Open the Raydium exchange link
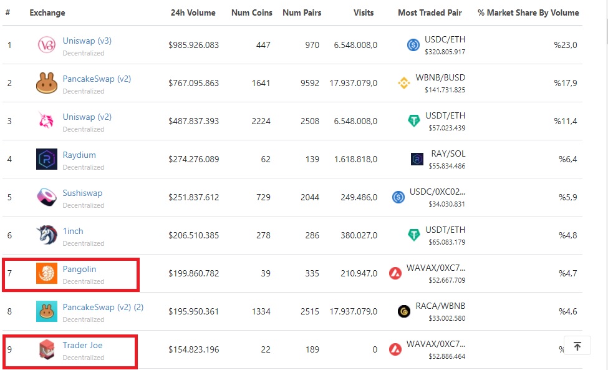Screen dimensions: 608x370 pyautogui.click(x=79, y=155)
